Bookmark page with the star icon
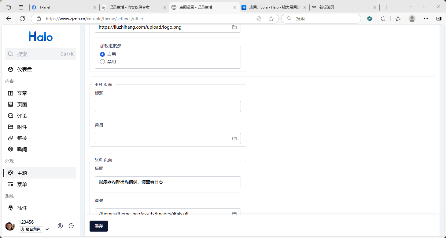 click(x=271, y=19)
